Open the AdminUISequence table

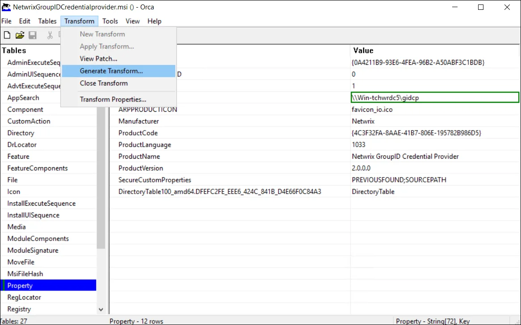34,74
